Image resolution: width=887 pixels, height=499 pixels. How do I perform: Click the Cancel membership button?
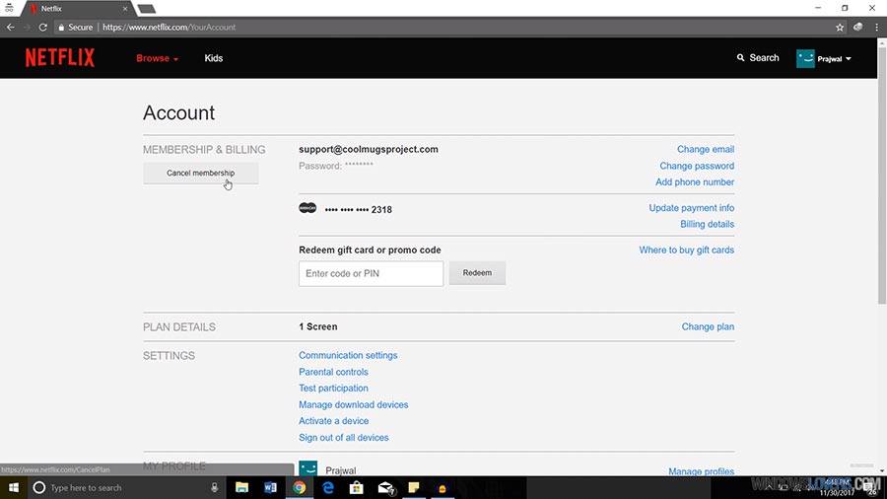(201, 174)
